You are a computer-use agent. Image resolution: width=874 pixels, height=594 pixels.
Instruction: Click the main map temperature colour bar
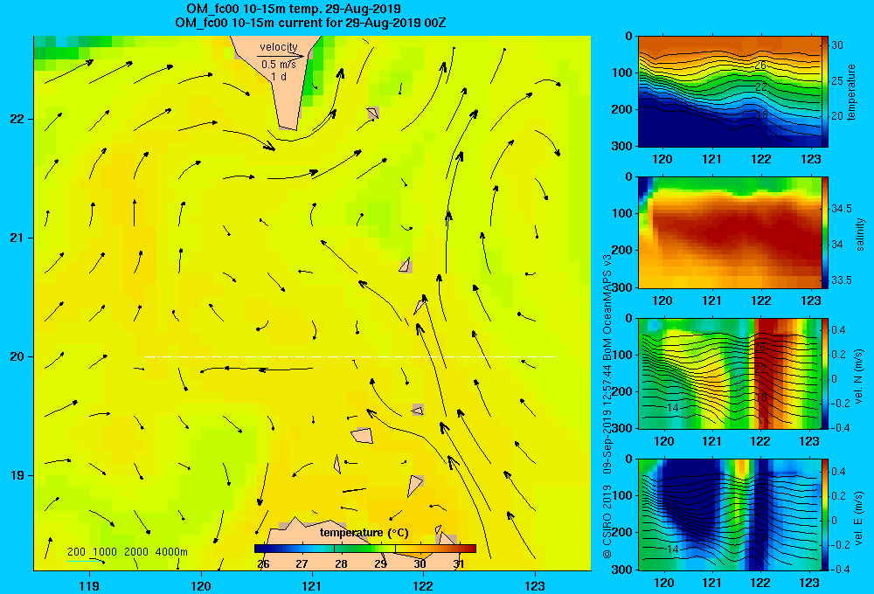(365, 549)
